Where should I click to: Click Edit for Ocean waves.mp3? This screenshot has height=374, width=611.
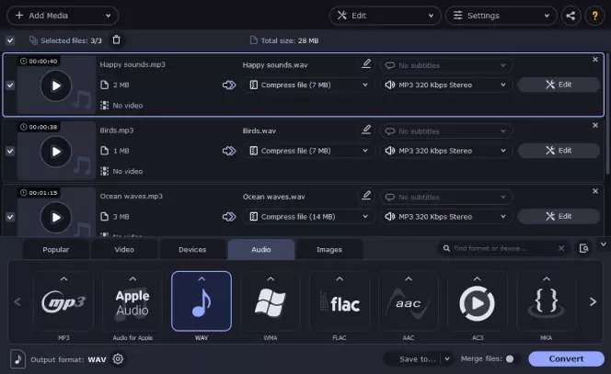tap(559, 216)
